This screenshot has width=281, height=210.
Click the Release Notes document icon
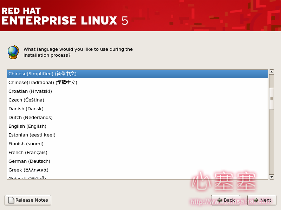point(11,200)
